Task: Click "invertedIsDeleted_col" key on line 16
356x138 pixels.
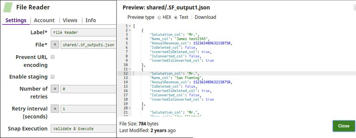Action: [173, 91]
